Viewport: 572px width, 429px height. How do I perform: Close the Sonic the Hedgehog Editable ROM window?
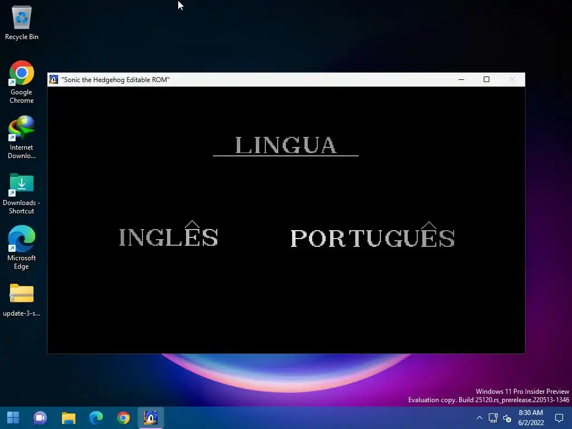pos(512,79)
